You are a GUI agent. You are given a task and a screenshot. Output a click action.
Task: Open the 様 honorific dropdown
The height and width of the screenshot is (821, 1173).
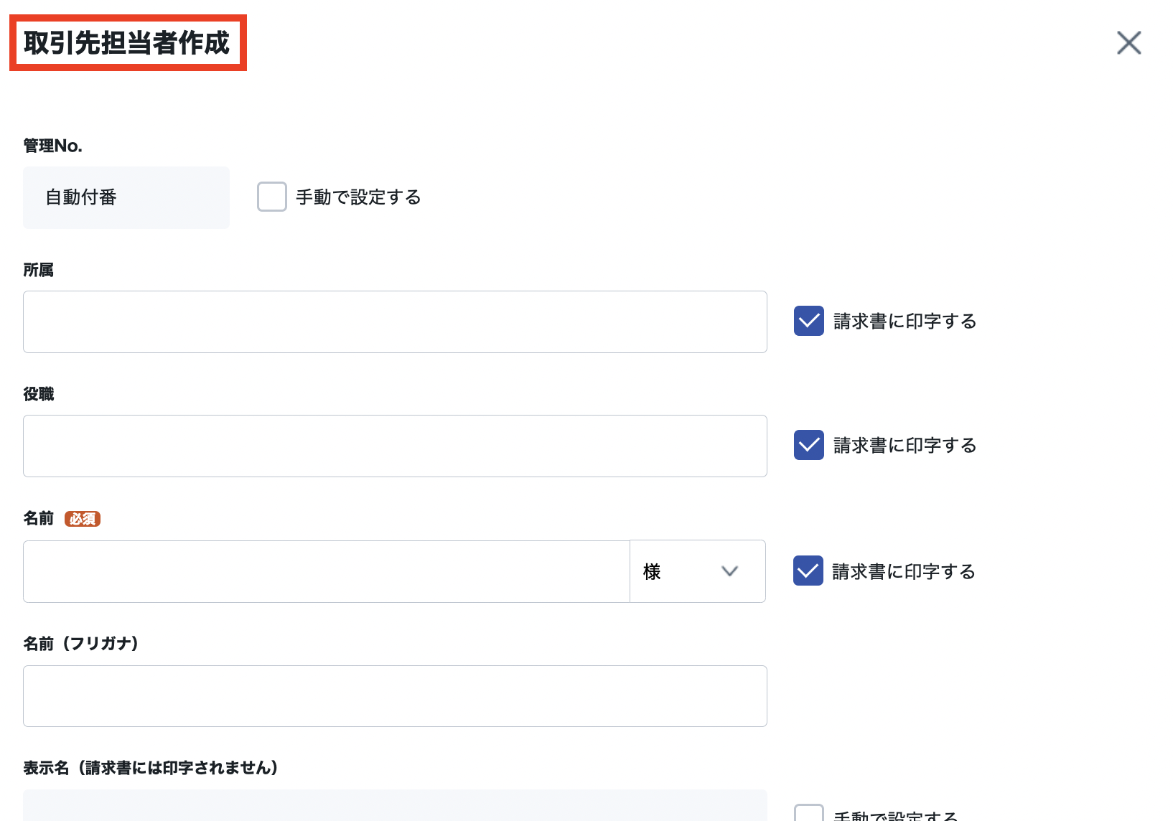(698, 571)
